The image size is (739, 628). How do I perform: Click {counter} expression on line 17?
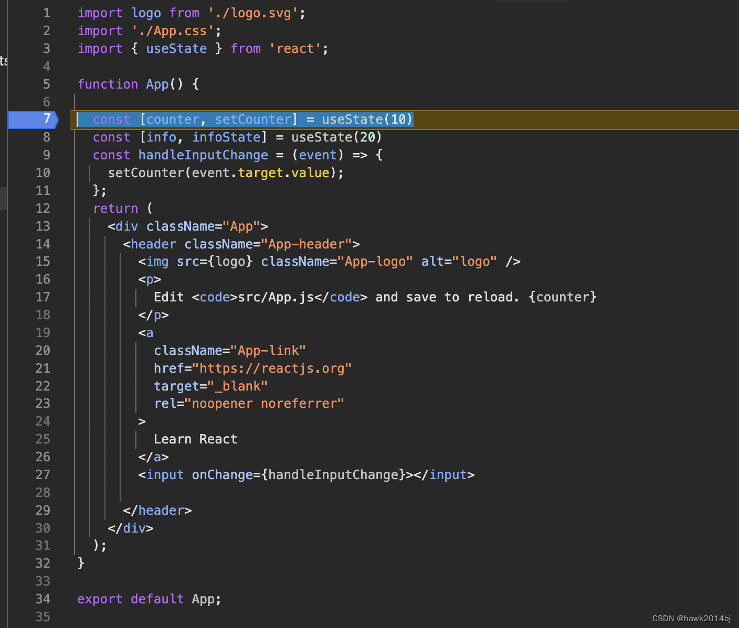(x=563, y=297)
